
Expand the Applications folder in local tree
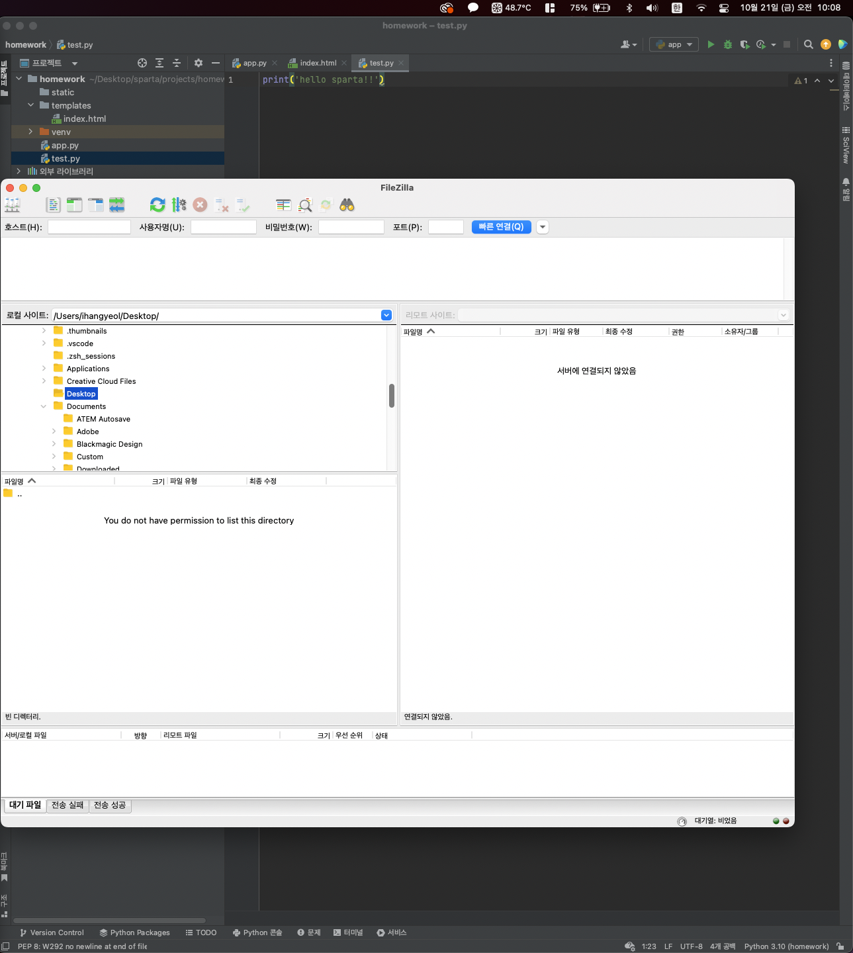44,369
